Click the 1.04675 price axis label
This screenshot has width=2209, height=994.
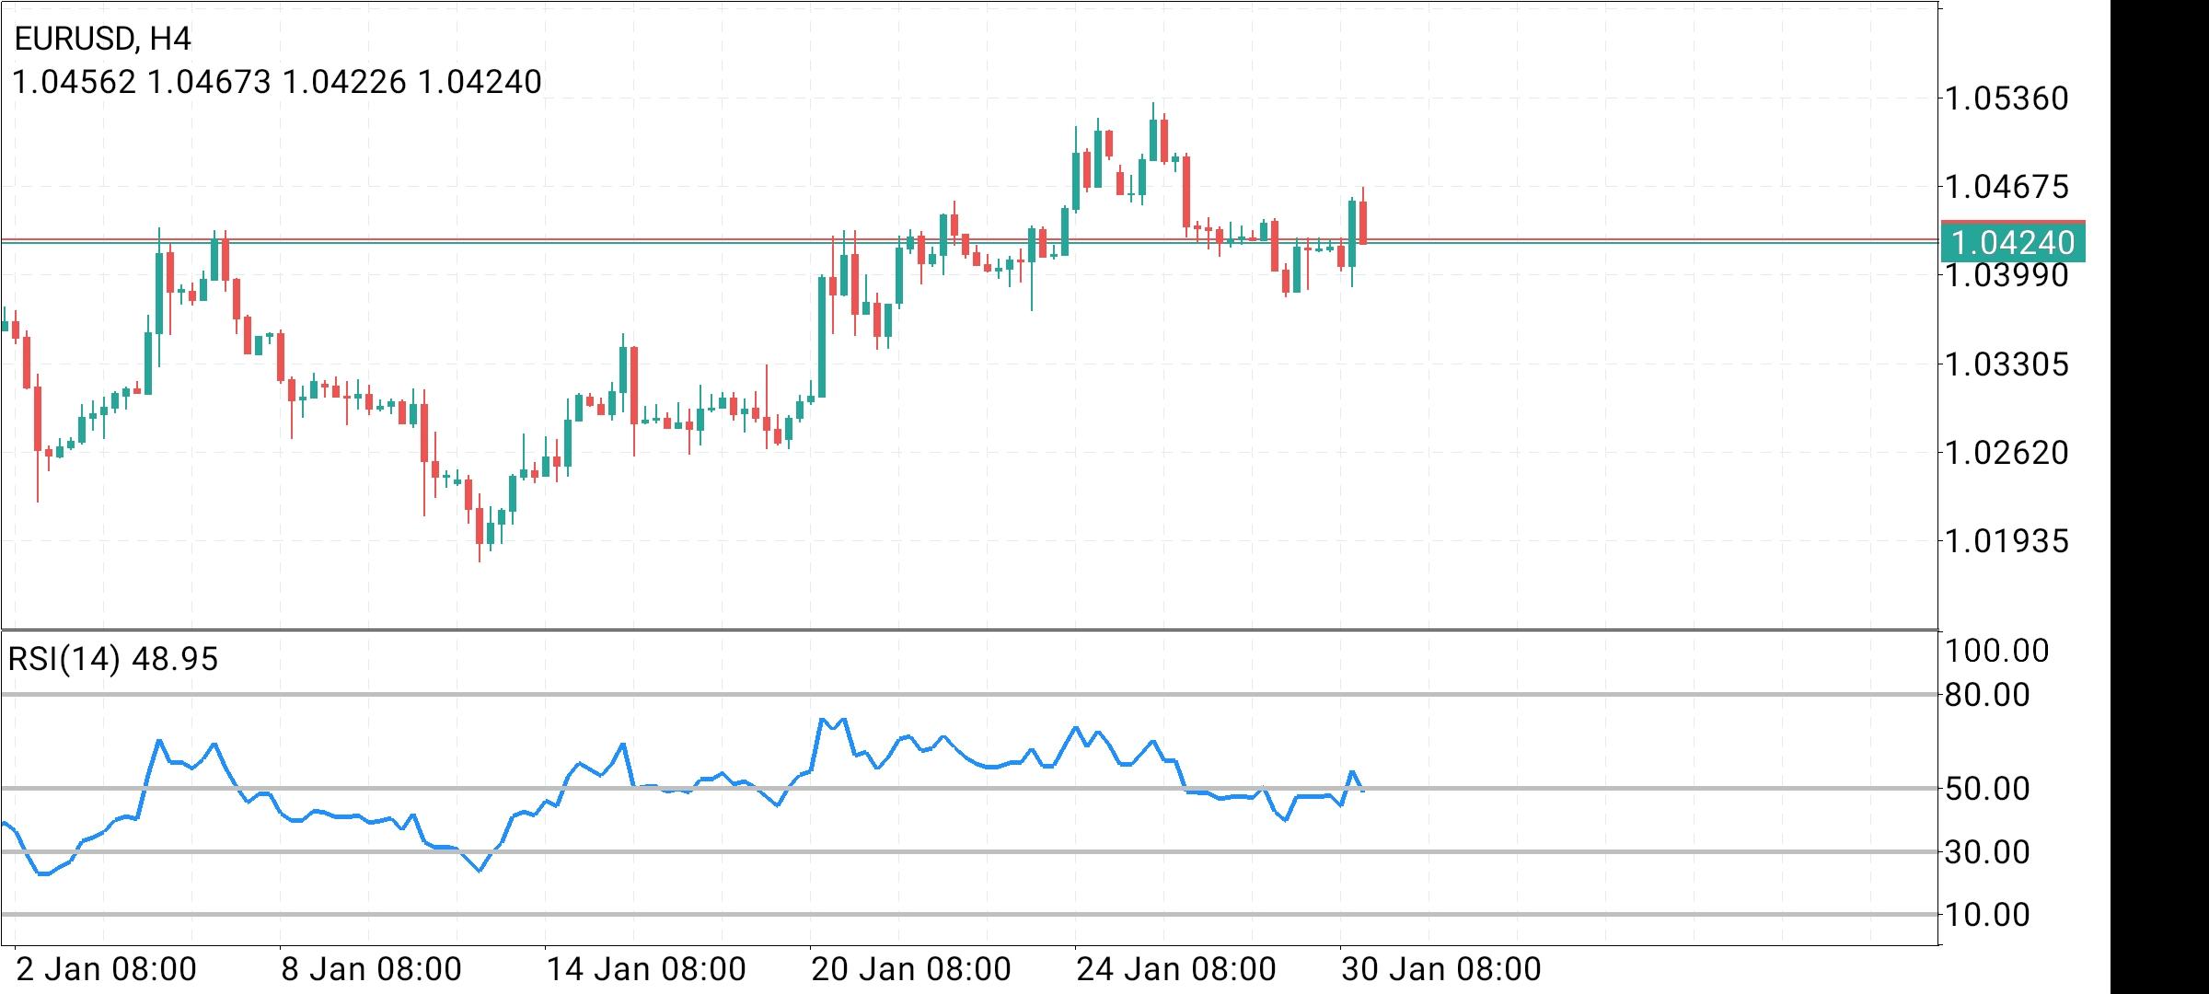click(x=2007, y=187)
